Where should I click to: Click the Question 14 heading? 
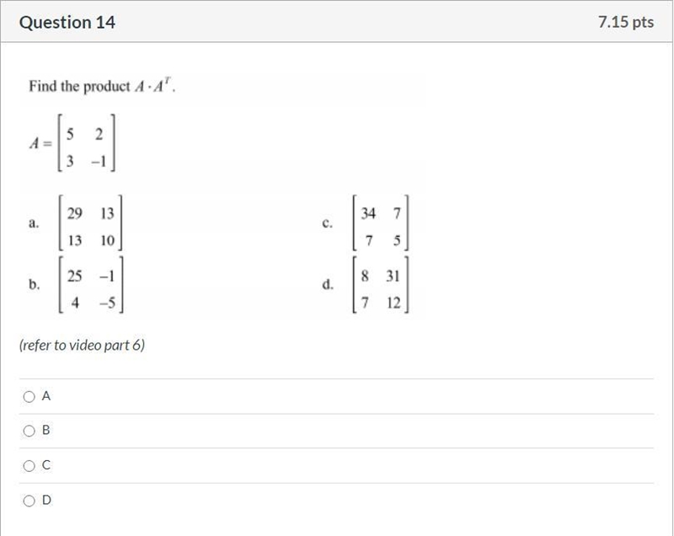tap(67, 23)
